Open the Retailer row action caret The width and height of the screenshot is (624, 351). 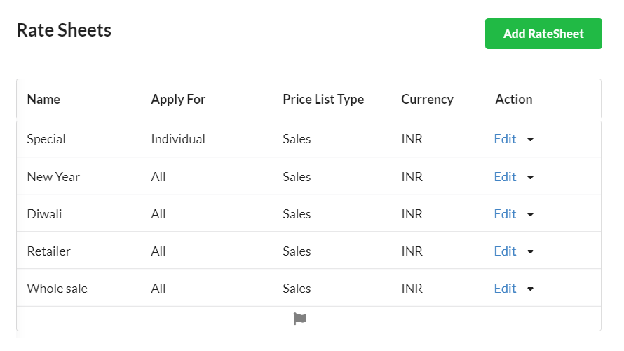click(530, 252)
